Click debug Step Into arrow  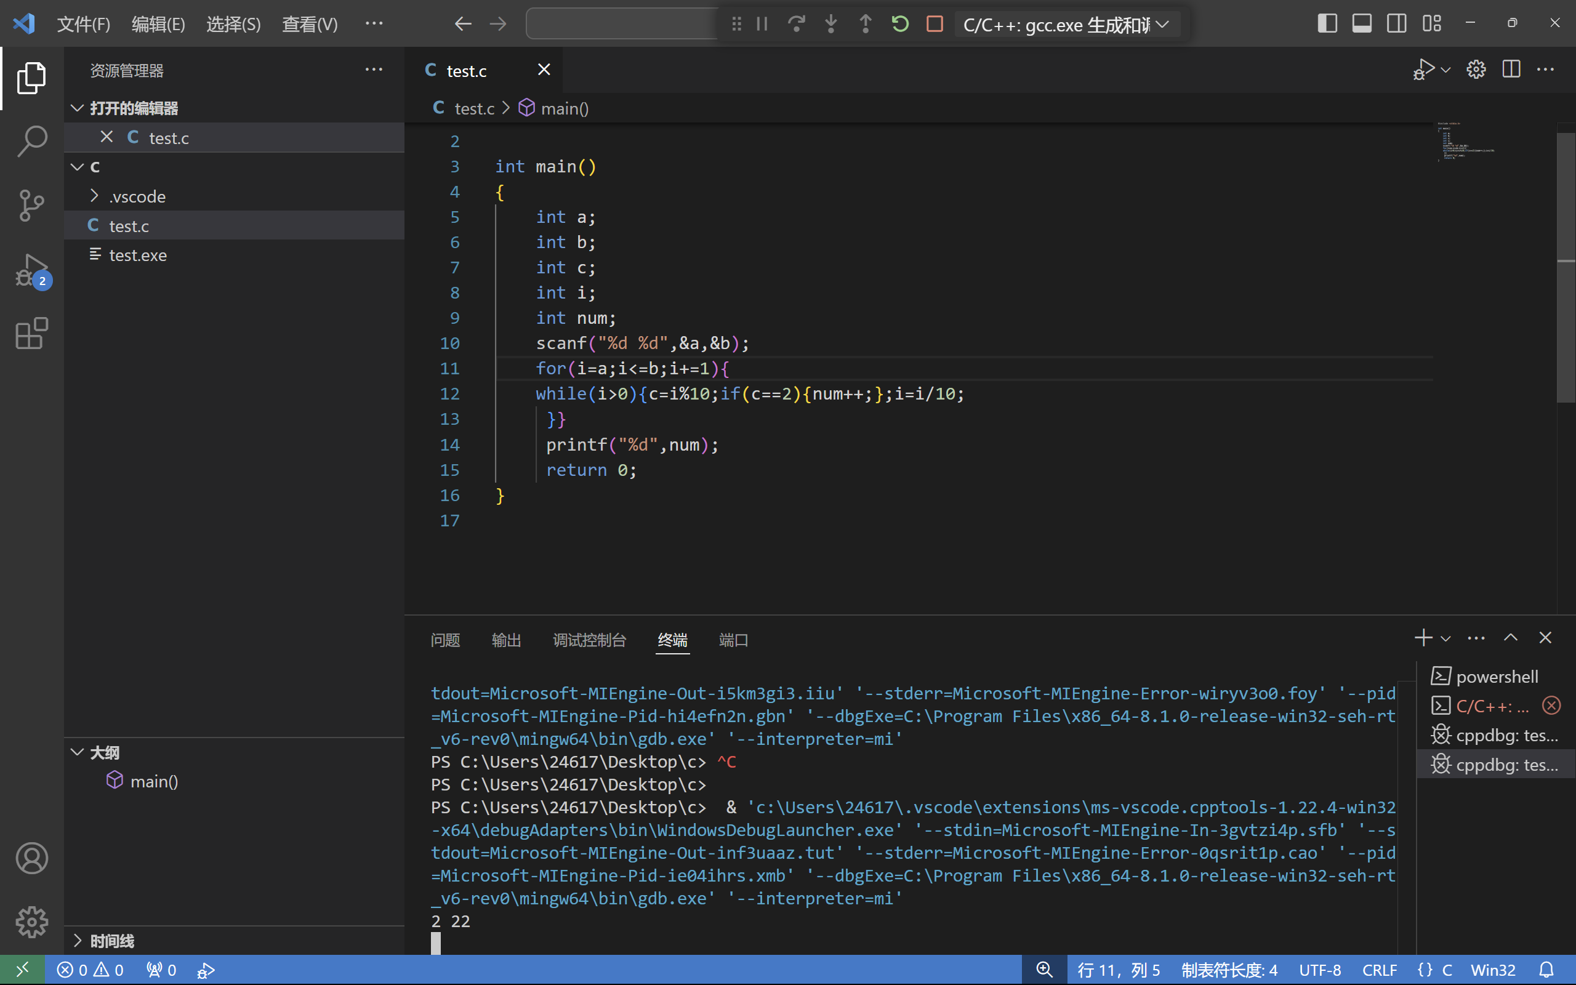[830, 24]
